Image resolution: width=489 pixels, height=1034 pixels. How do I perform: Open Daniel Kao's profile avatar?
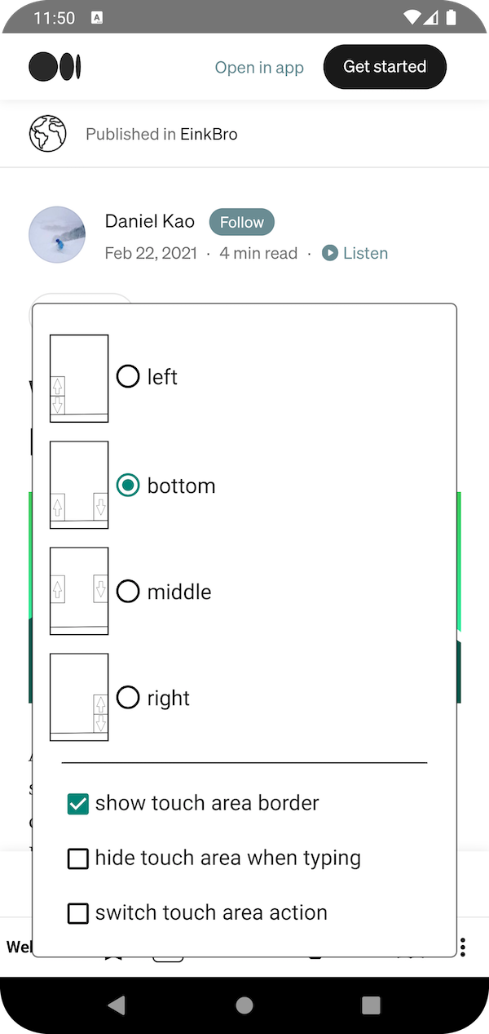[57, 235]
